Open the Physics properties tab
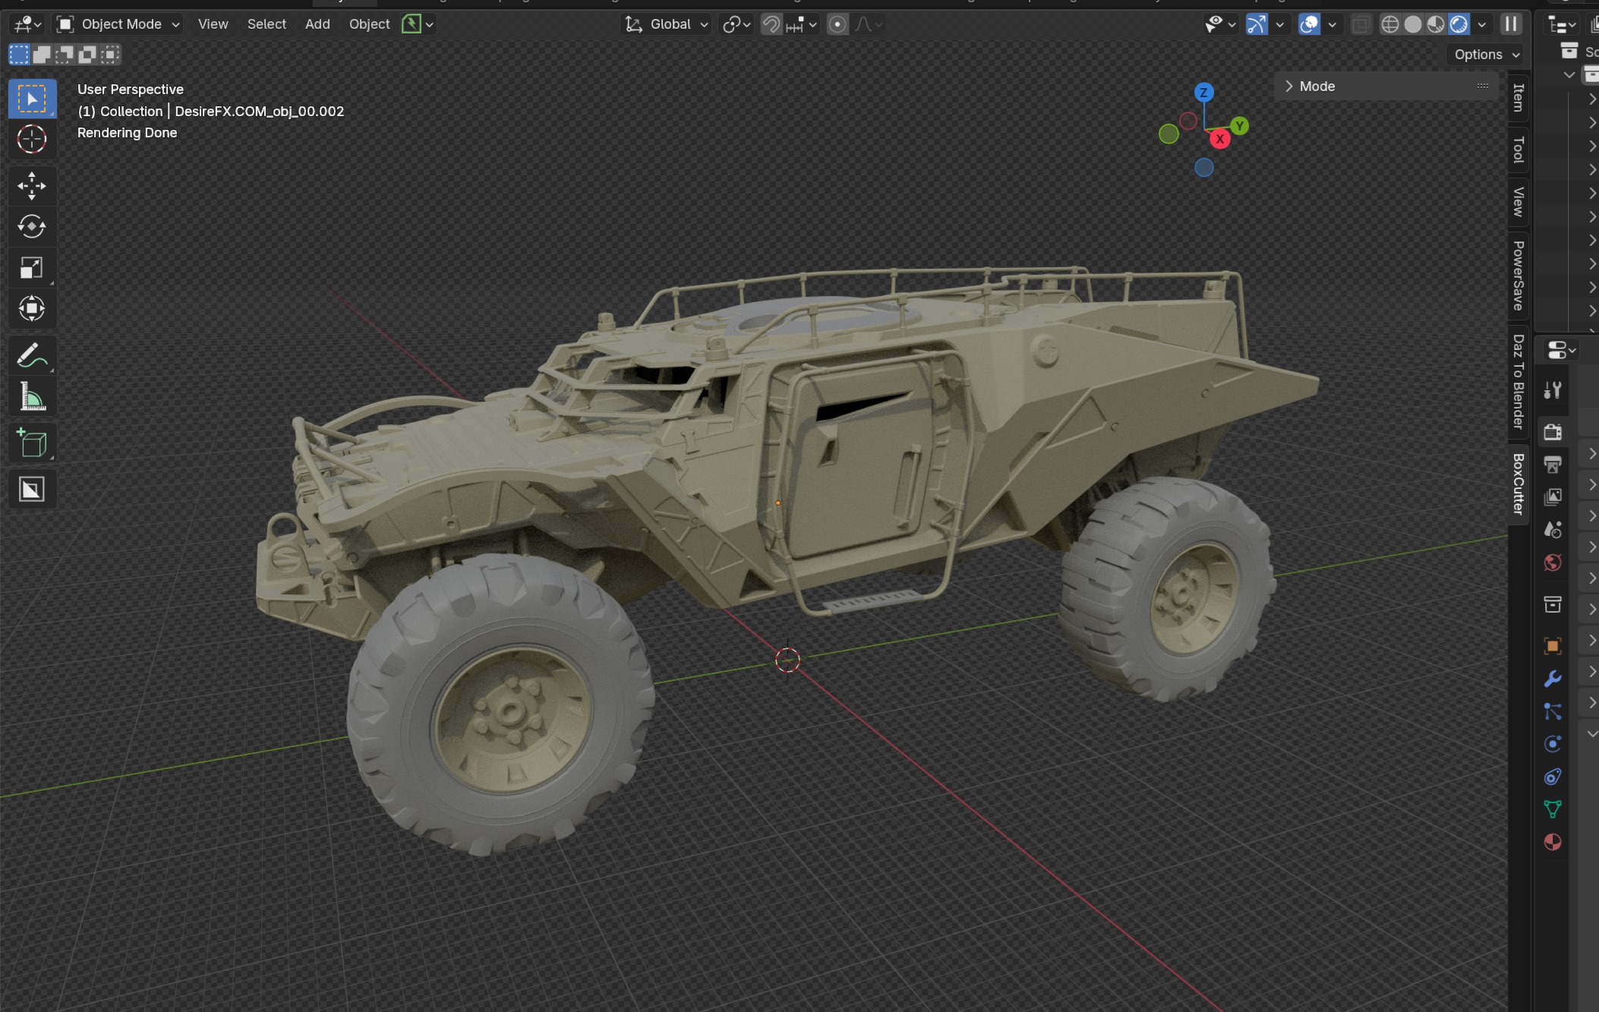The width and height of the screenshot is (1599, 1012). point(1553,744)
